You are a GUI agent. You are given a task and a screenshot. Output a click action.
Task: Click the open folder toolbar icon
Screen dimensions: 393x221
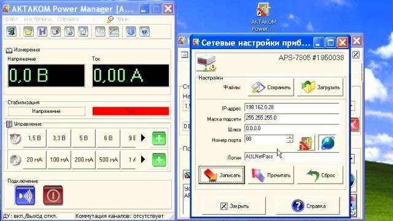[28, 31]
